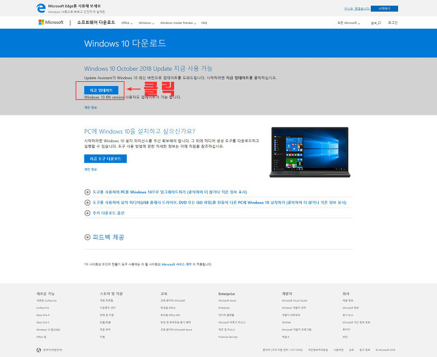Open Windows 10 앱 footer link
The height and width of the screenshot is (357, 437).
48,330
